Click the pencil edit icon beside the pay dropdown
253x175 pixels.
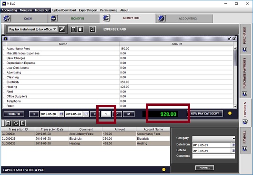click(62, 29)
